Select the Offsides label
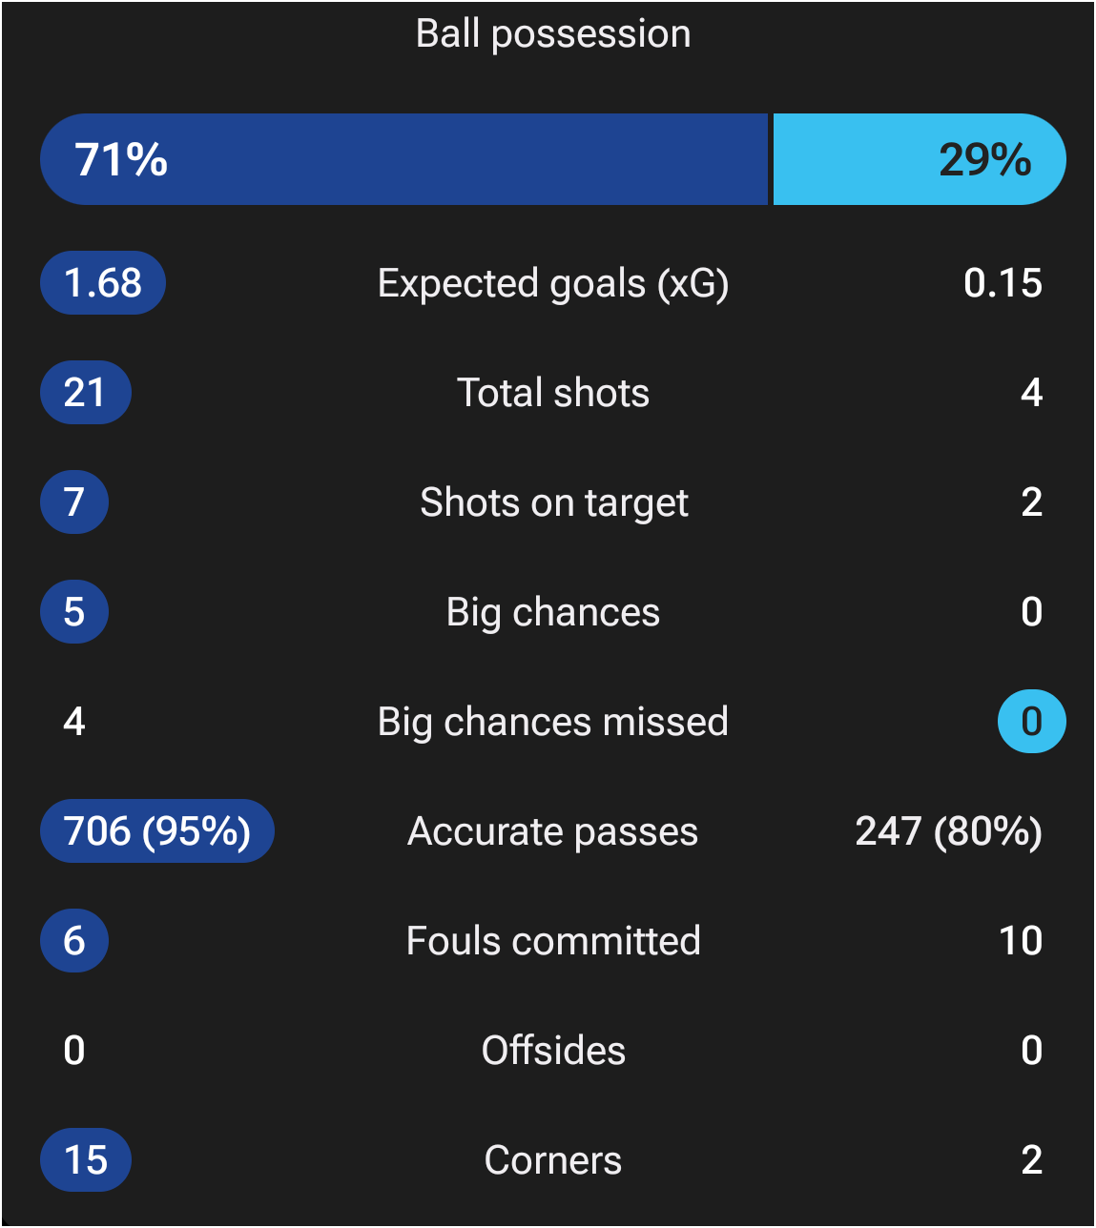 (x=553, y=1051)
